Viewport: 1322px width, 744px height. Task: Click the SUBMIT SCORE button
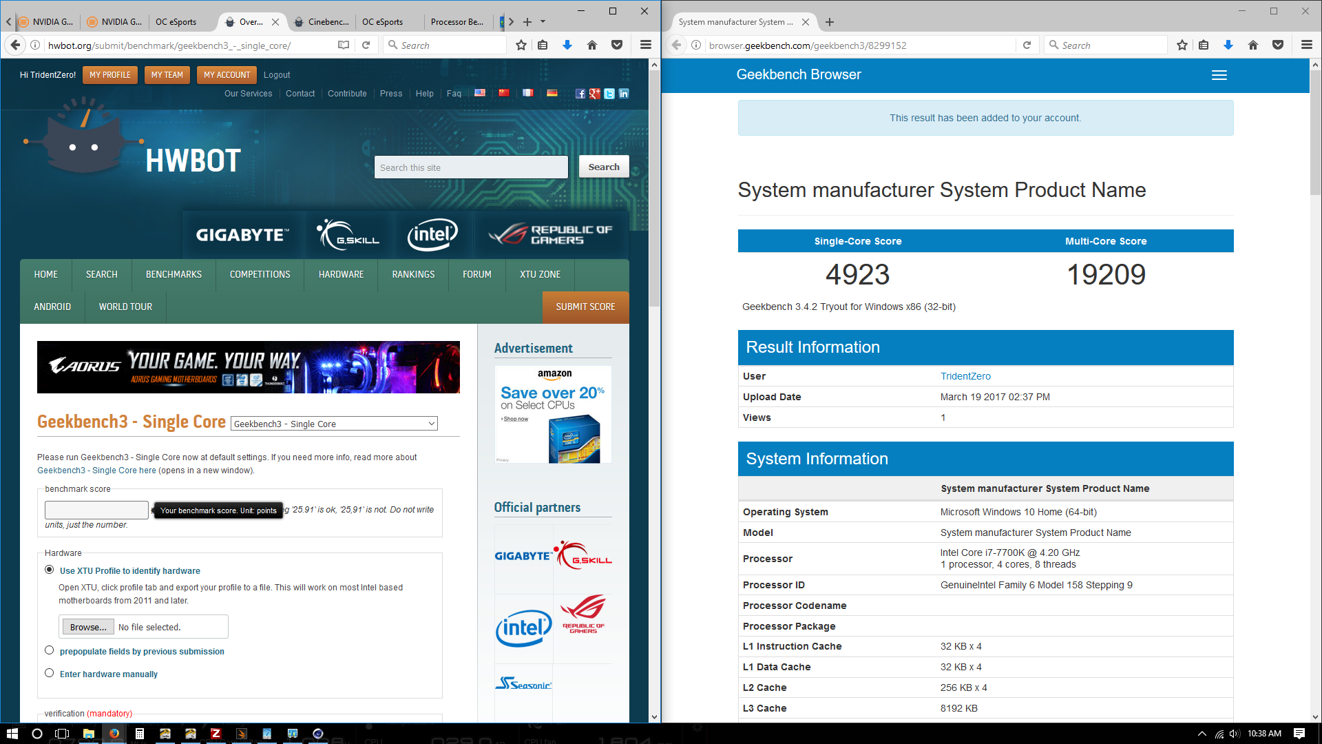point(585,307)
